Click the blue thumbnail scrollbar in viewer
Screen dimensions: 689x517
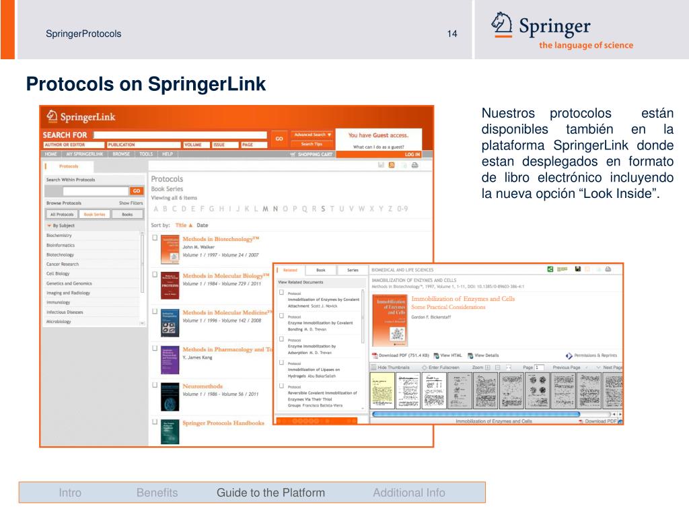476,414
